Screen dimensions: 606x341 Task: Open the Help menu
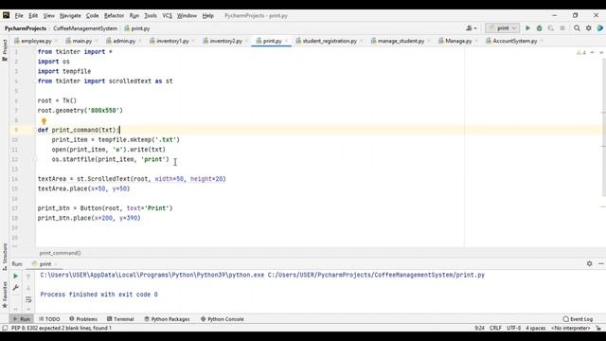point(208,15)
